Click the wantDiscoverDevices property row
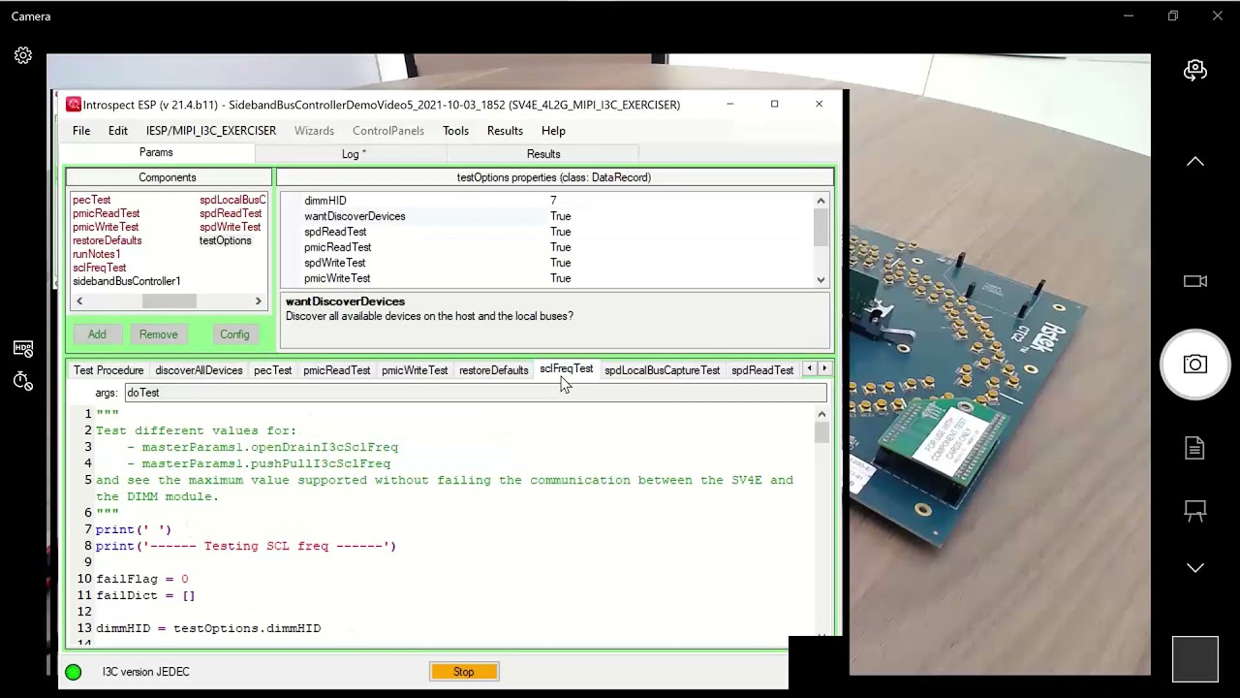 547,216
